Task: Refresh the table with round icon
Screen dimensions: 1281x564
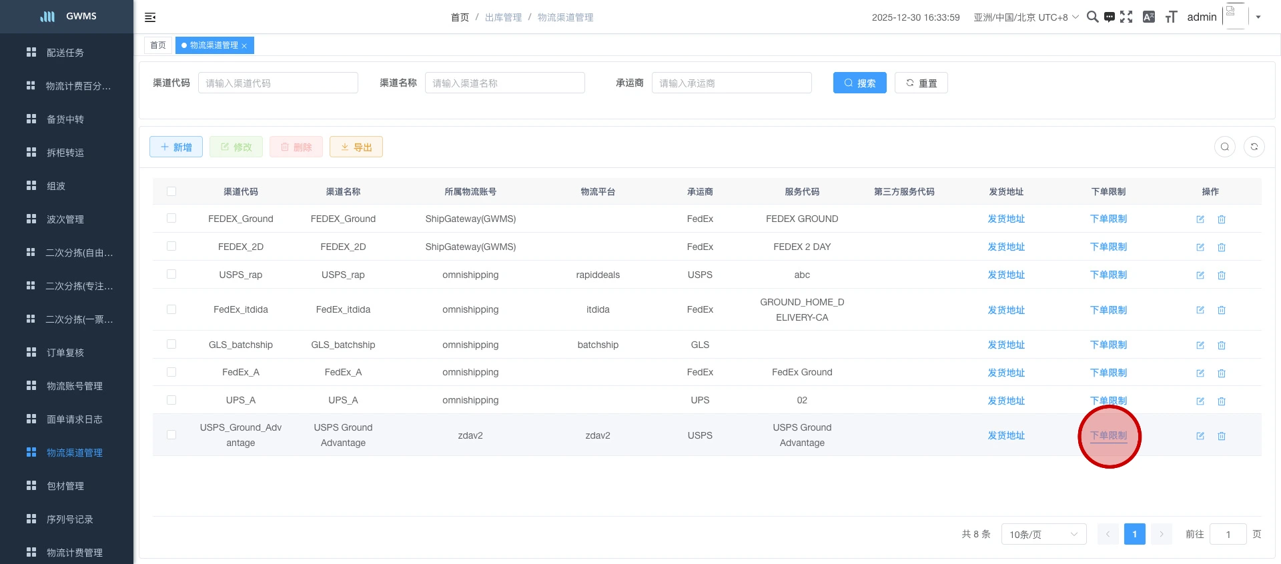Action: click(1254, 147)
